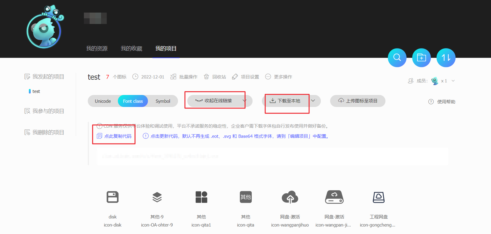
Task: Select the disk icon thumbnail
Action: [x=112, y=197]
